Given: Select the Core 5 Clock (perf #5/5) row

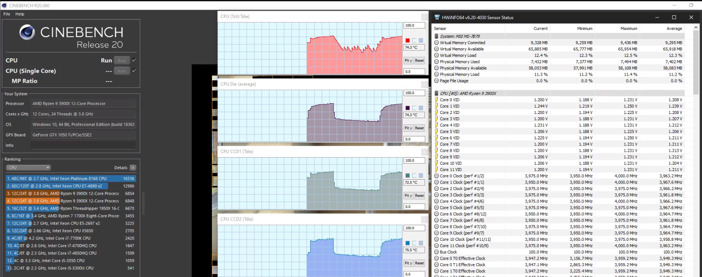Looking at the screenshot, I should [x=559, y=208].
